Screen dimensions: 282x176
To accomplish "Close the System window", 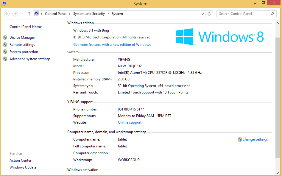I will (274, 3).
